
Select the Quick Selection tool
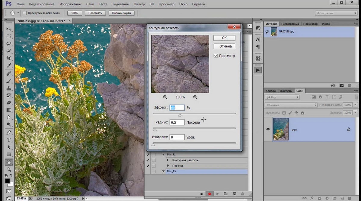[x=9, y=51]
